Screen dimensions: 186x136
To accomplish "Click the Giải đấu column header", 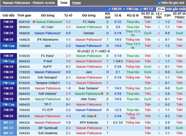I will 8,15.
